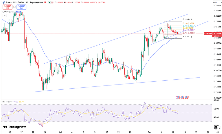
Task: Click the 1.16000 price axis label
Action: pos(217,16)
